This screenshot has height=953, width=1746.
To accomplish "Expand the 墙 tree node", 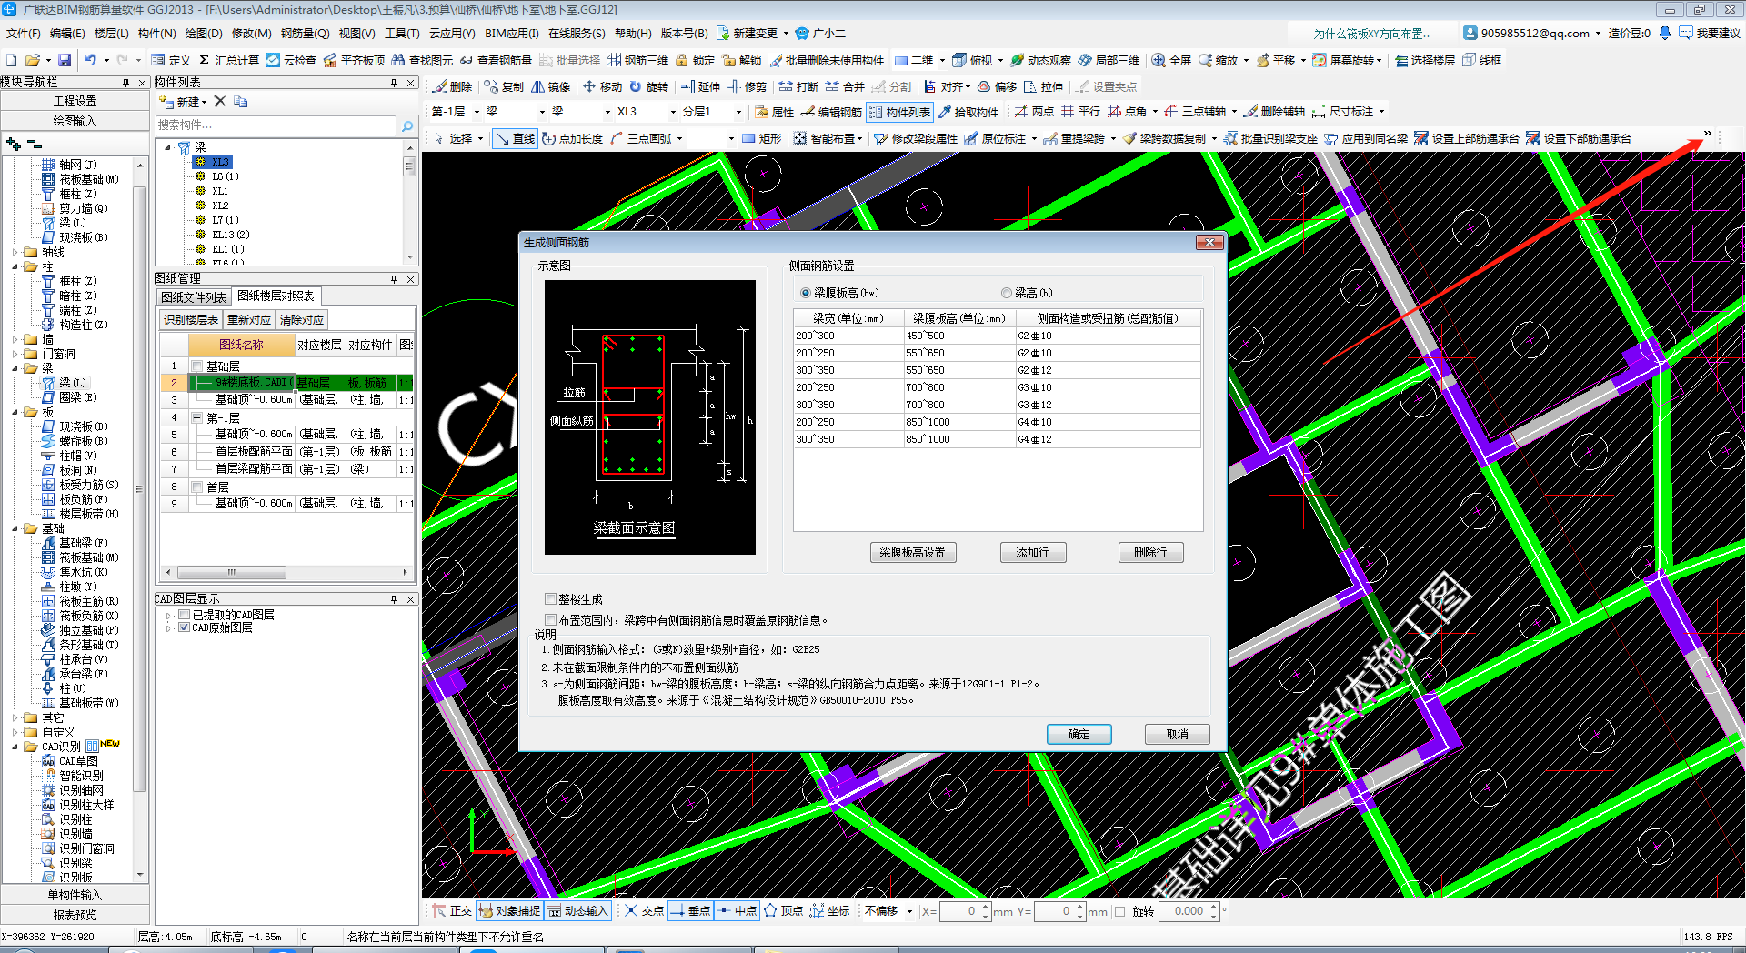I will click(15, 339).
